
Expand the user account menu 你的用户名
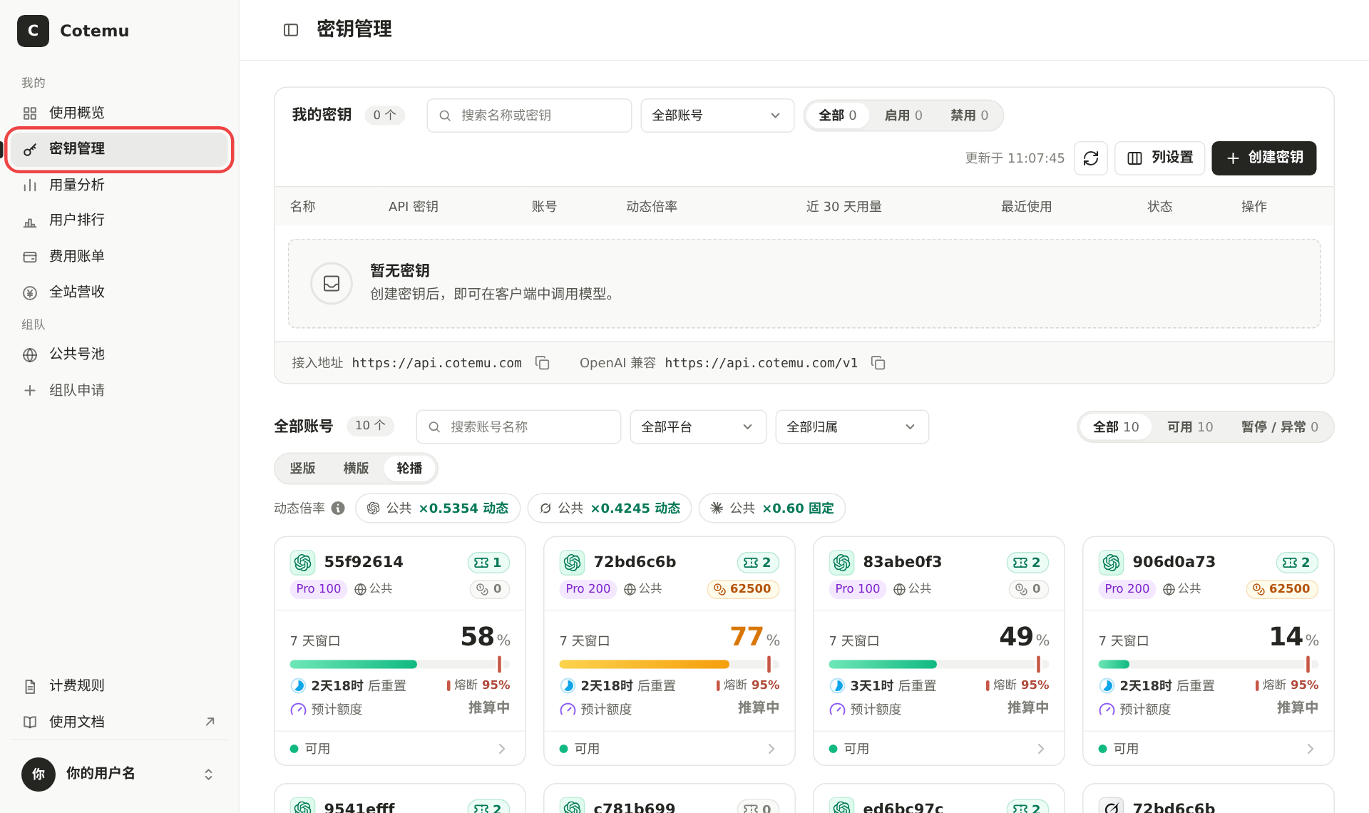[x=118, y=774]
